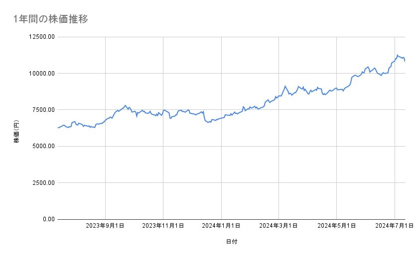This screenshot has width=418, height=258.
Task: Click the highest peak of the blue line
Action: 397,55
